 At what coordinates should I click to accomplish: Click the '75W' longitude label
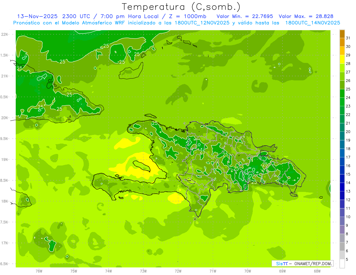click(x=74, y=271)
